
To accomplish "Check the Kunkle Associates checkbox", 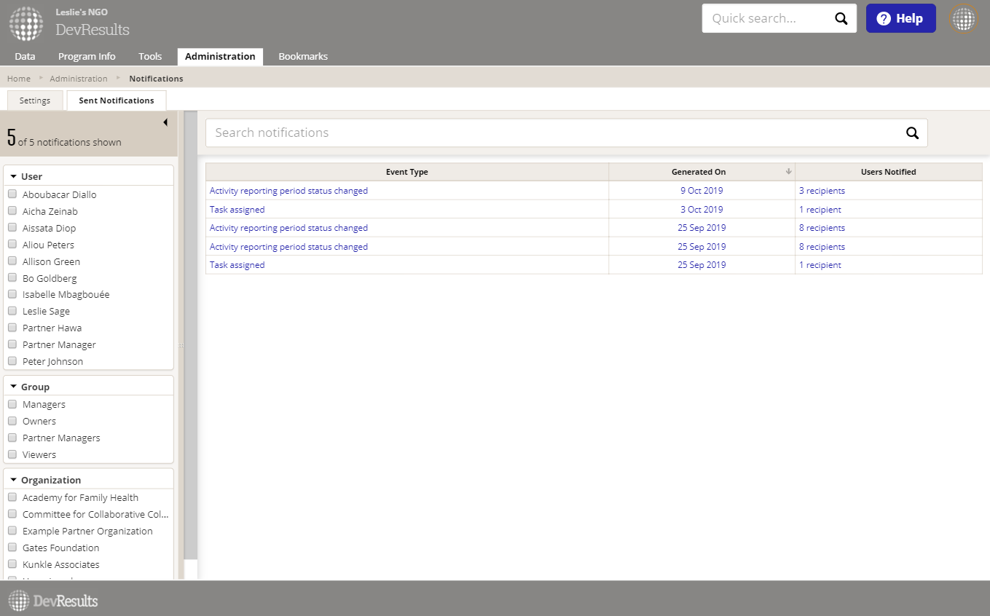I will click(x=12, y=564).
